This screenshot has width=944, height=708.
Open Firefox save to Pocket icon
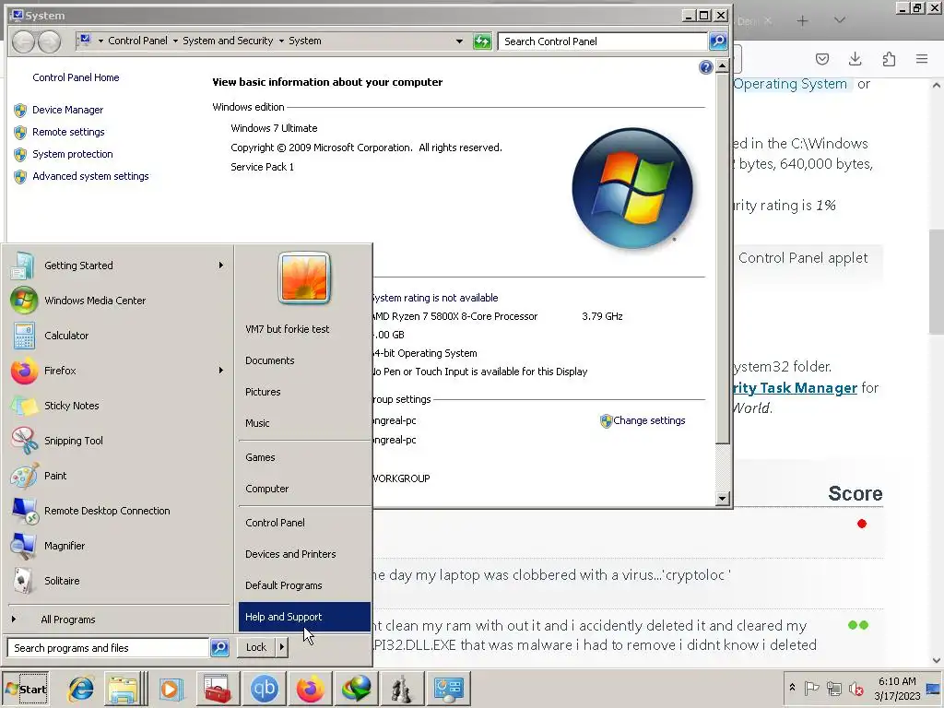[x=821, y=58]
